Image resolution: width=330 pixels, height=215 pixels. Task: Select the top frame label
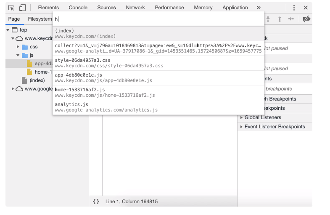(24, 30)
